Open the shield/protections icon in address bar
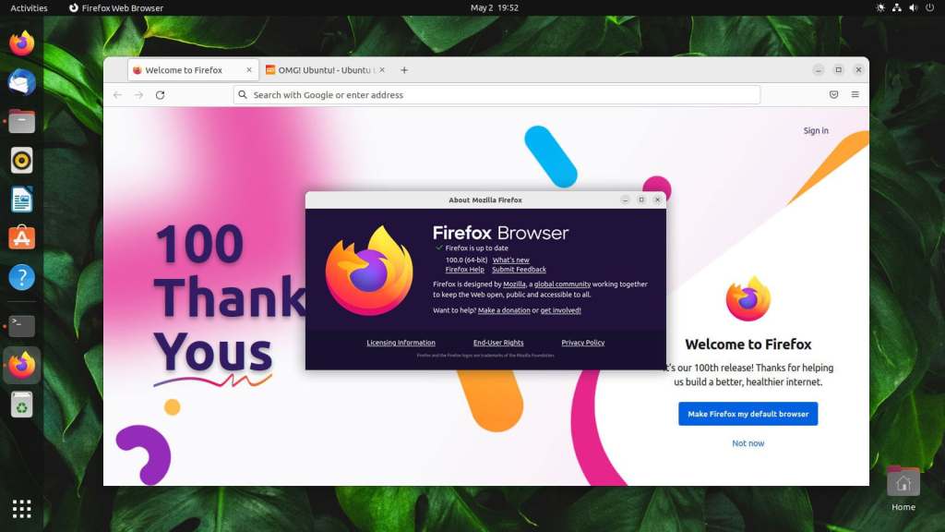The image size is (945, 532). pyautogui.click(x=833, y=94)
